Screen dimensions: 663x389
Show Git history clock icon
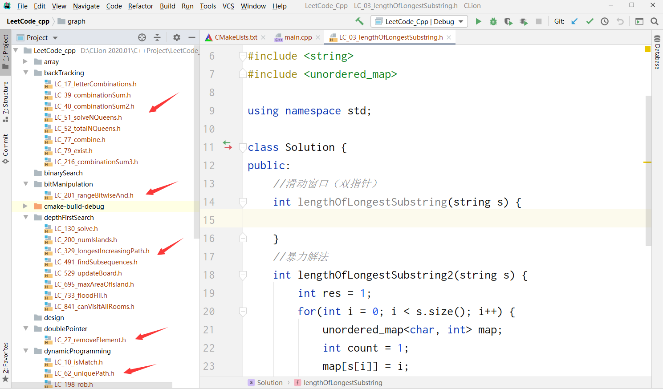click(605, 21)
